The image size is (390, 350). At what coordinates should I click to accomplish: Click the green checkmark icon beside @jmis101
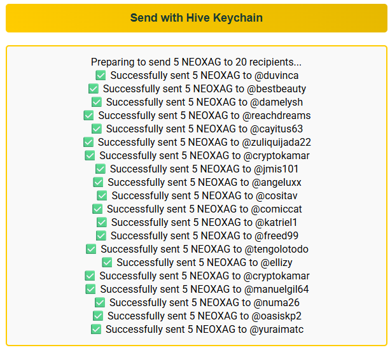pyautogui.click(x=101, y=169)
